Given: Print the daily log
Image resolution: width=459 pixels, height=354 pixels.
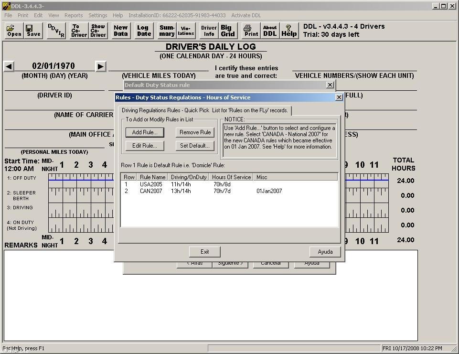Looking at the screenshot, I should [x=250, y=31].
